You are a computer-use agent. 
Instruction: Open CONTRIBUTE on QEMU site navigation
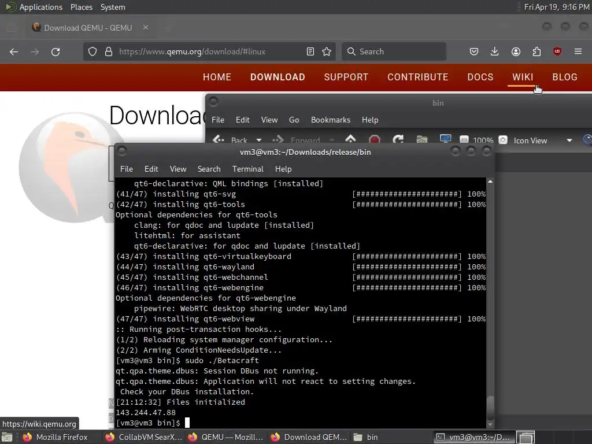pyautogui.click(x=418, y=77)
